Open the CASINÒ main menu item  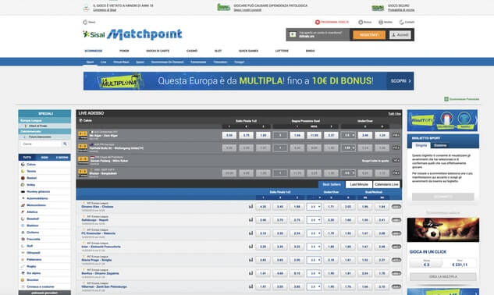pos(192,51)
